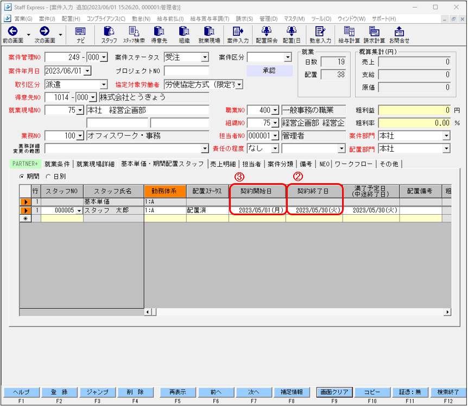Expand the 担当者NO 000001 dropdown
468x406 pixels.
(x=275, y=136)
